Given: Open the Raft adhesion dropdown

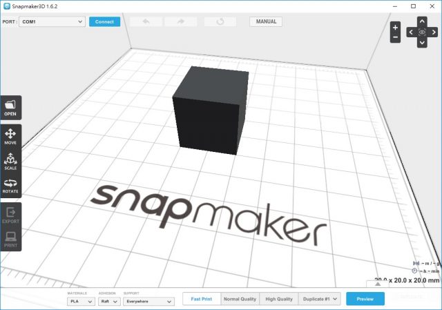Looking at the screenshot, I should pyautogui.click(x=109, y=301).
